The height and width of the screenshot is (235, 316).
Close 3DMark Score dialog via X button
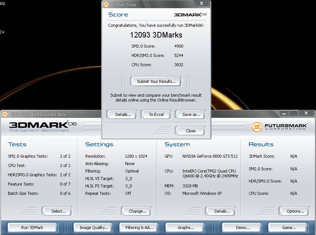(x=201, y=3)
